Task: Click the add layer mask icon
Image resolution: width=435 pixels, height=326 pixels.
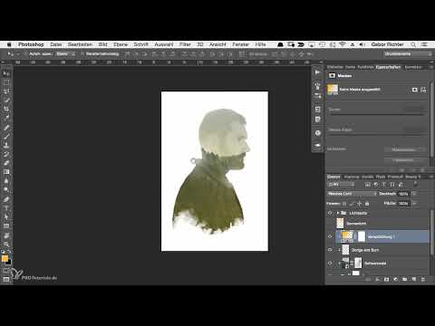Action: (386, 280)
